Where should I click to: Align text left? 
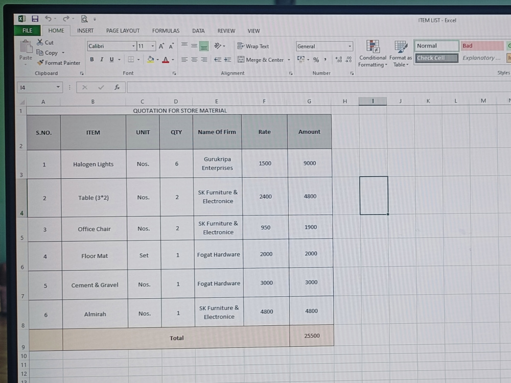click(x=184, y=60)
